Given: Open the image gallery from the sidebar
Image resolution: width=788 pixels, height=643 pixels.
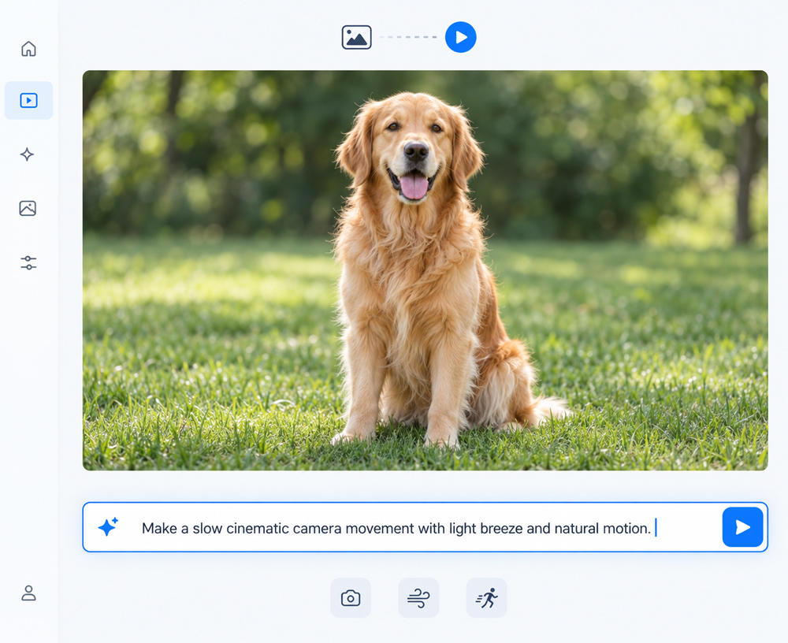Looking at the screenshot, I should 28,208.
